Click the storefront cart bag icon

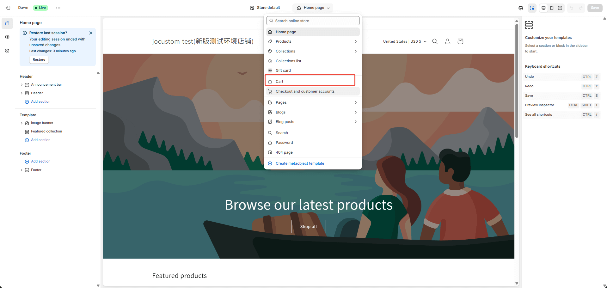(460, 41)
